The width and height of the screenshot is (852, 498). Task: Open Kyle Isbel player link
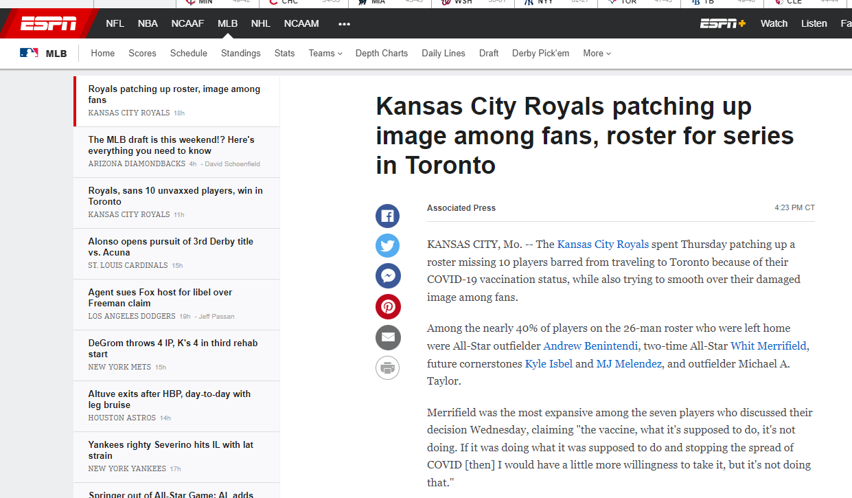coord(549,364)
